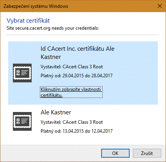Image resolution: width=166 pixels, height=162 pixels.
Task: Click the word 'certifikátu.' in the properties link
Action: tap(52, 95)
